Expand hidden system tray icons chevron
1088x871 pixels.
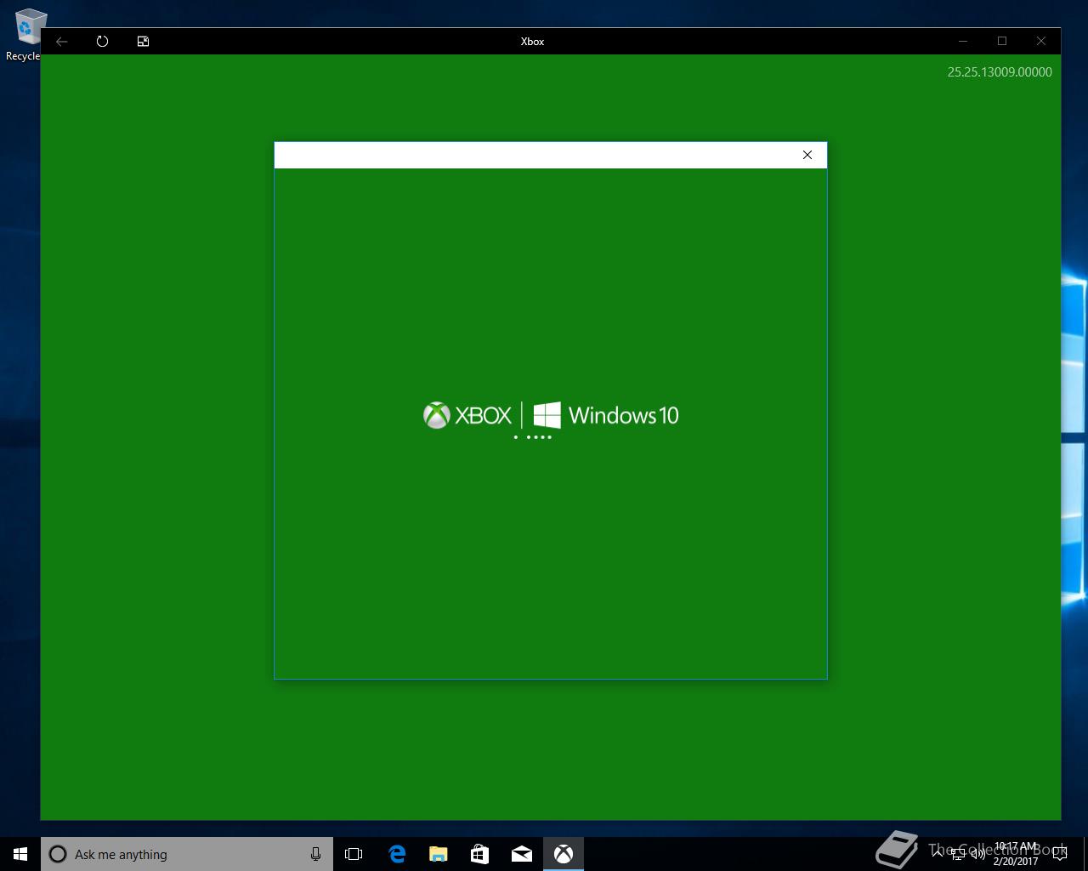click(938, 854)
